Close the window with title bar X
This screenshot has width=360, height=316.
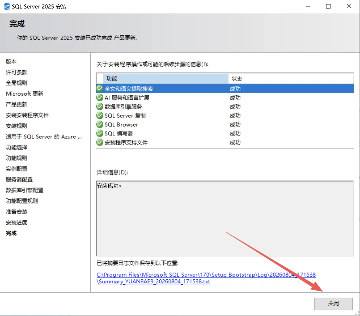coord(349,6)
